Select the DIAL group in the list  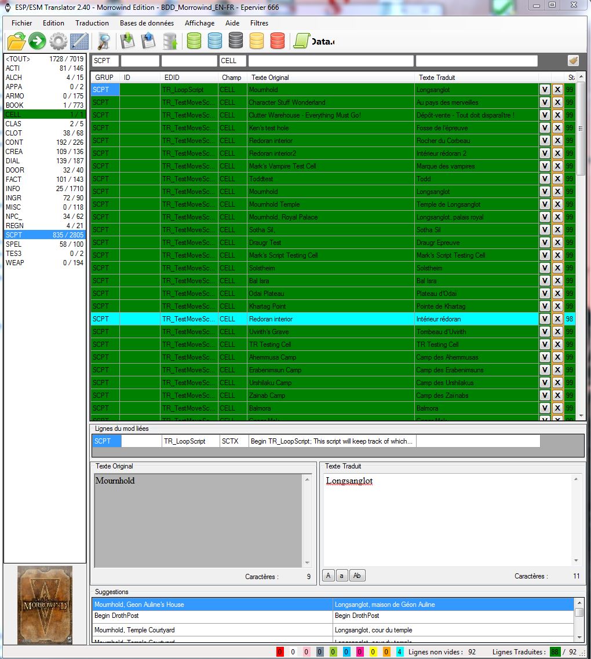point(45,160)
